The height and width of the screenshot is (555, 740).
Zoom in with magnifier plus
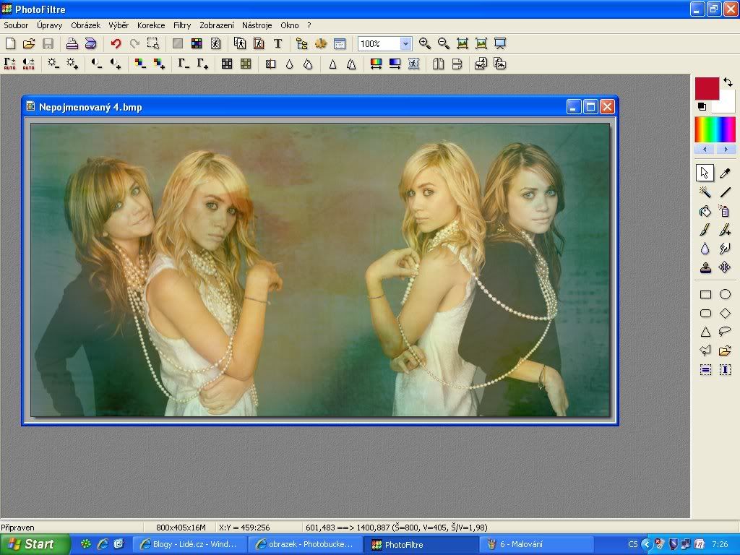click(425, 44)
